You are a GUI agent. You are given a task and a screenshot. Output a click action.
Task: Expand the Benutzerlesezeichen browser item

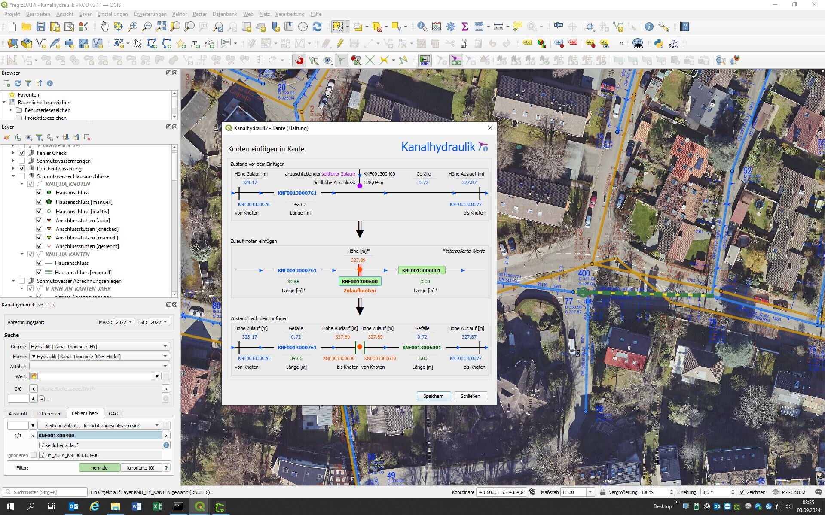point(11,110)
